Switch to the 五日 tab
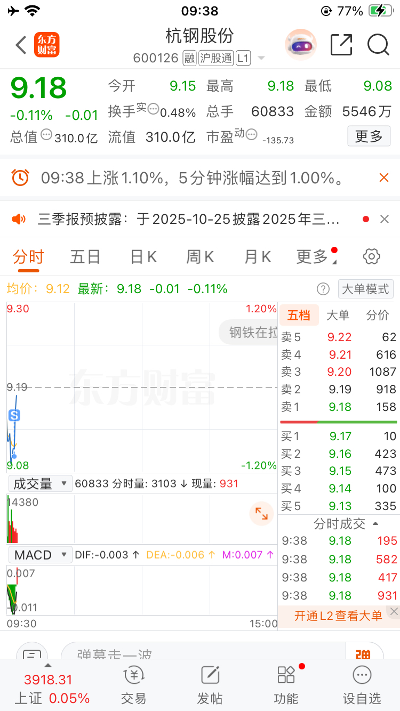 (85, 257)
